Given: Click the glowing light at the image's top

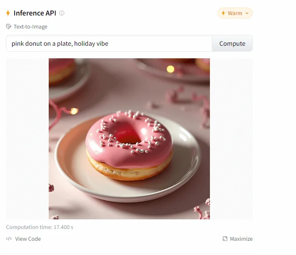Looking at the screenshot, I should point(170,69).
